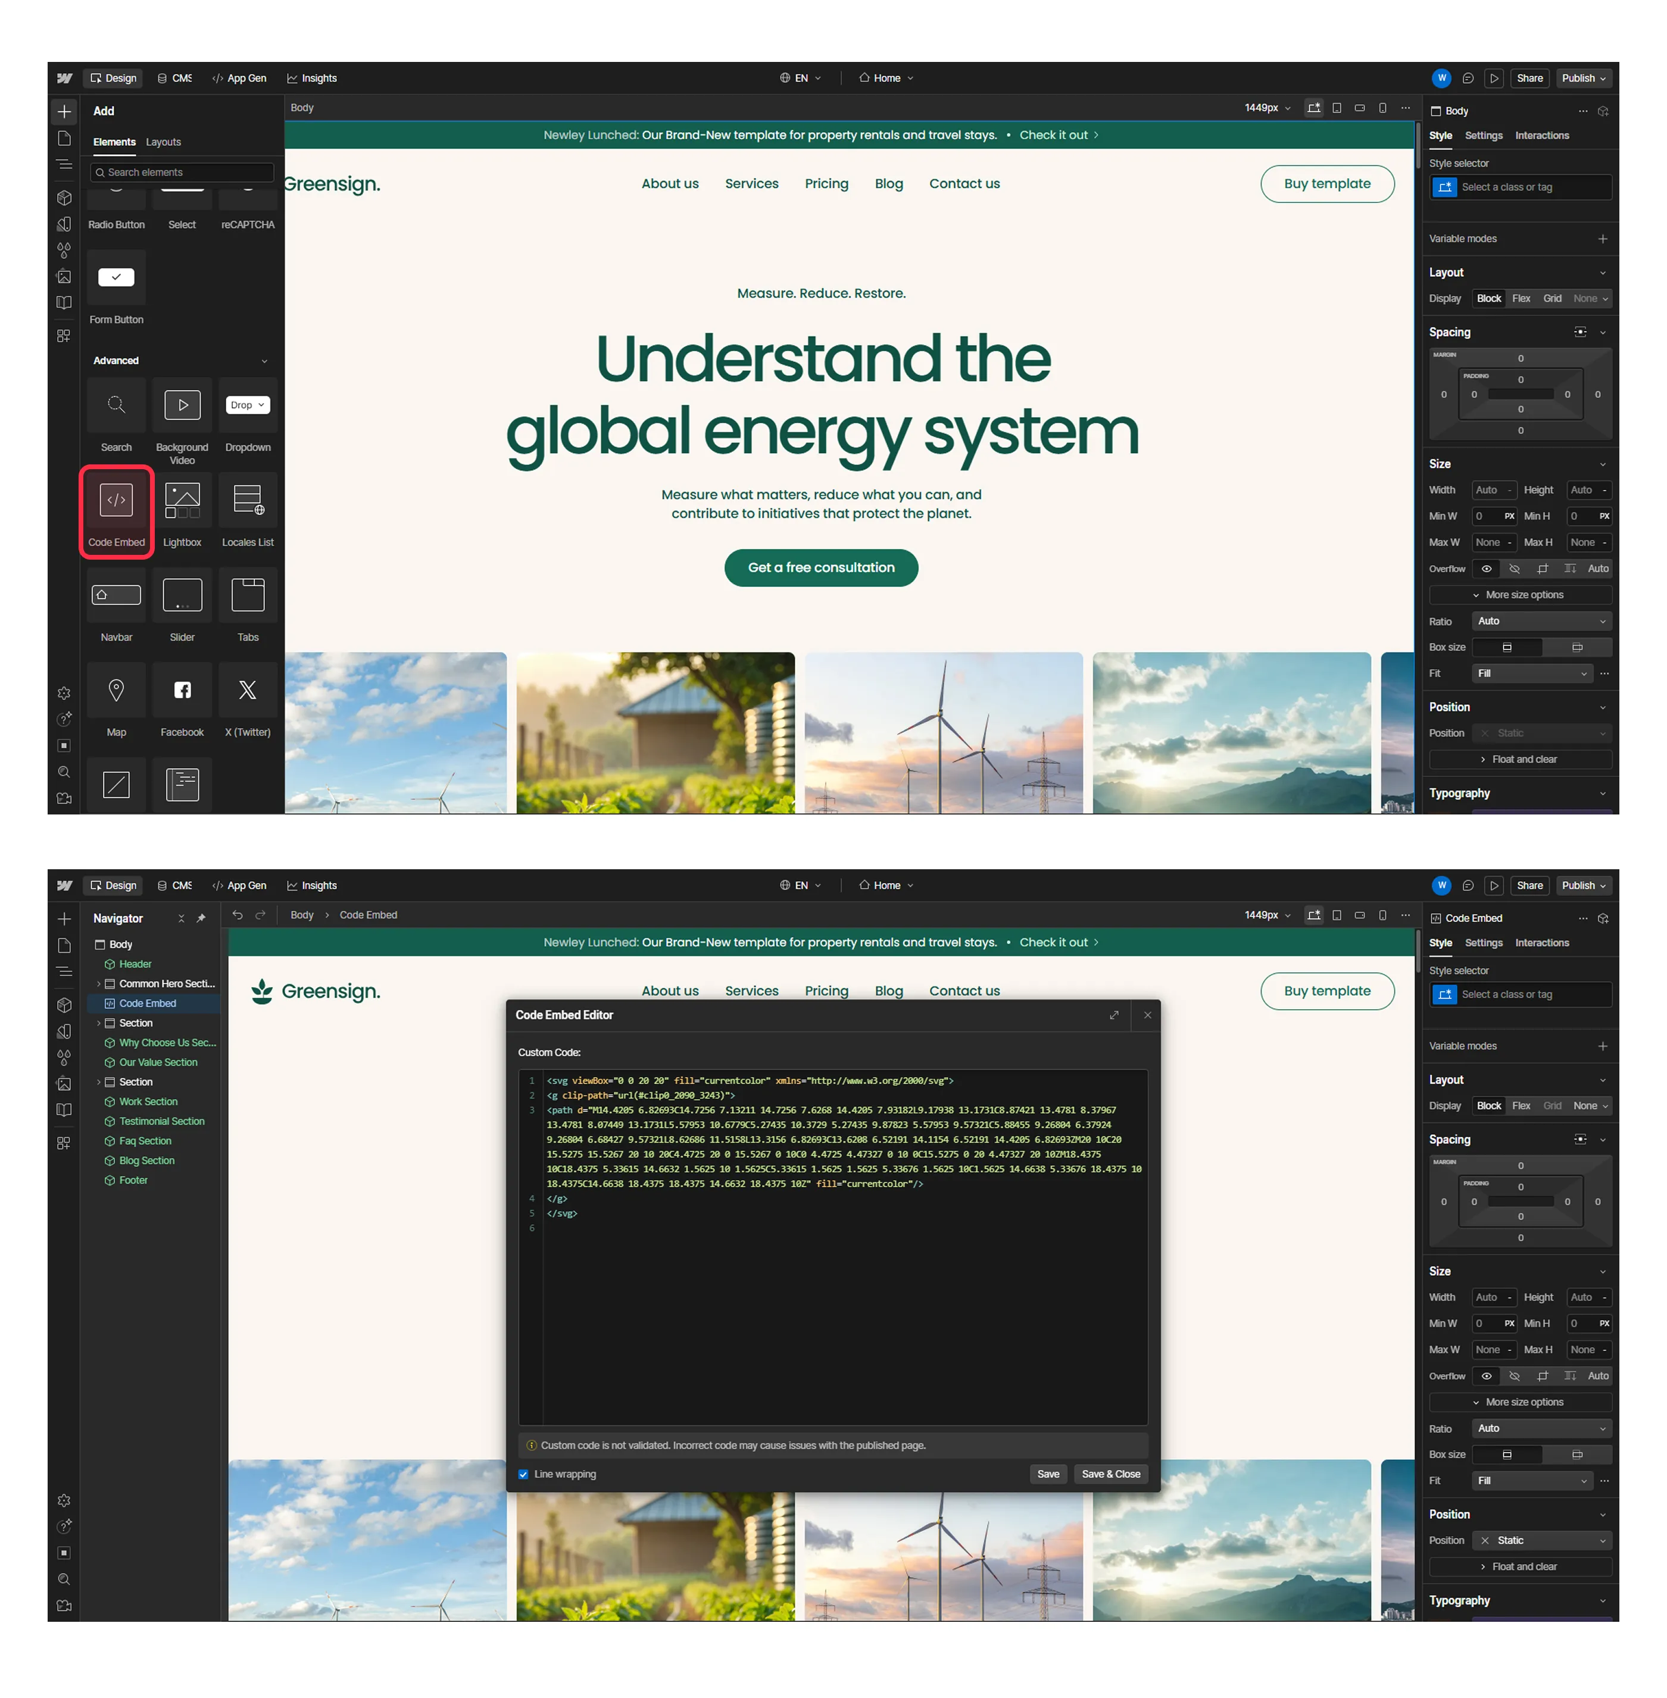1667x1698 pixels.
Task: Click the undo arrow in breadcrumb bar
Action: (x=238, y=915)
